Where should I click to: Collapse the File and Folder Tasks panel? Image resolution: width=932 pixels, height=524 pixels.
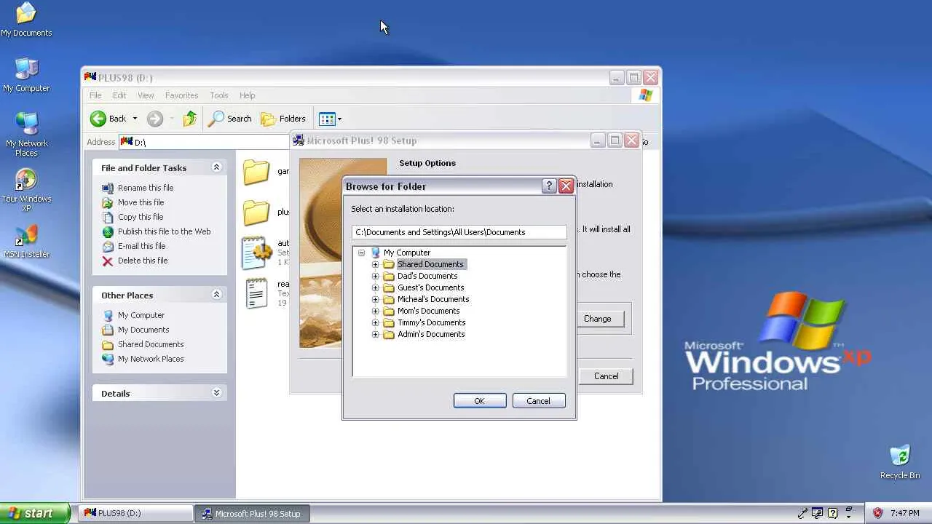[216, 167]
